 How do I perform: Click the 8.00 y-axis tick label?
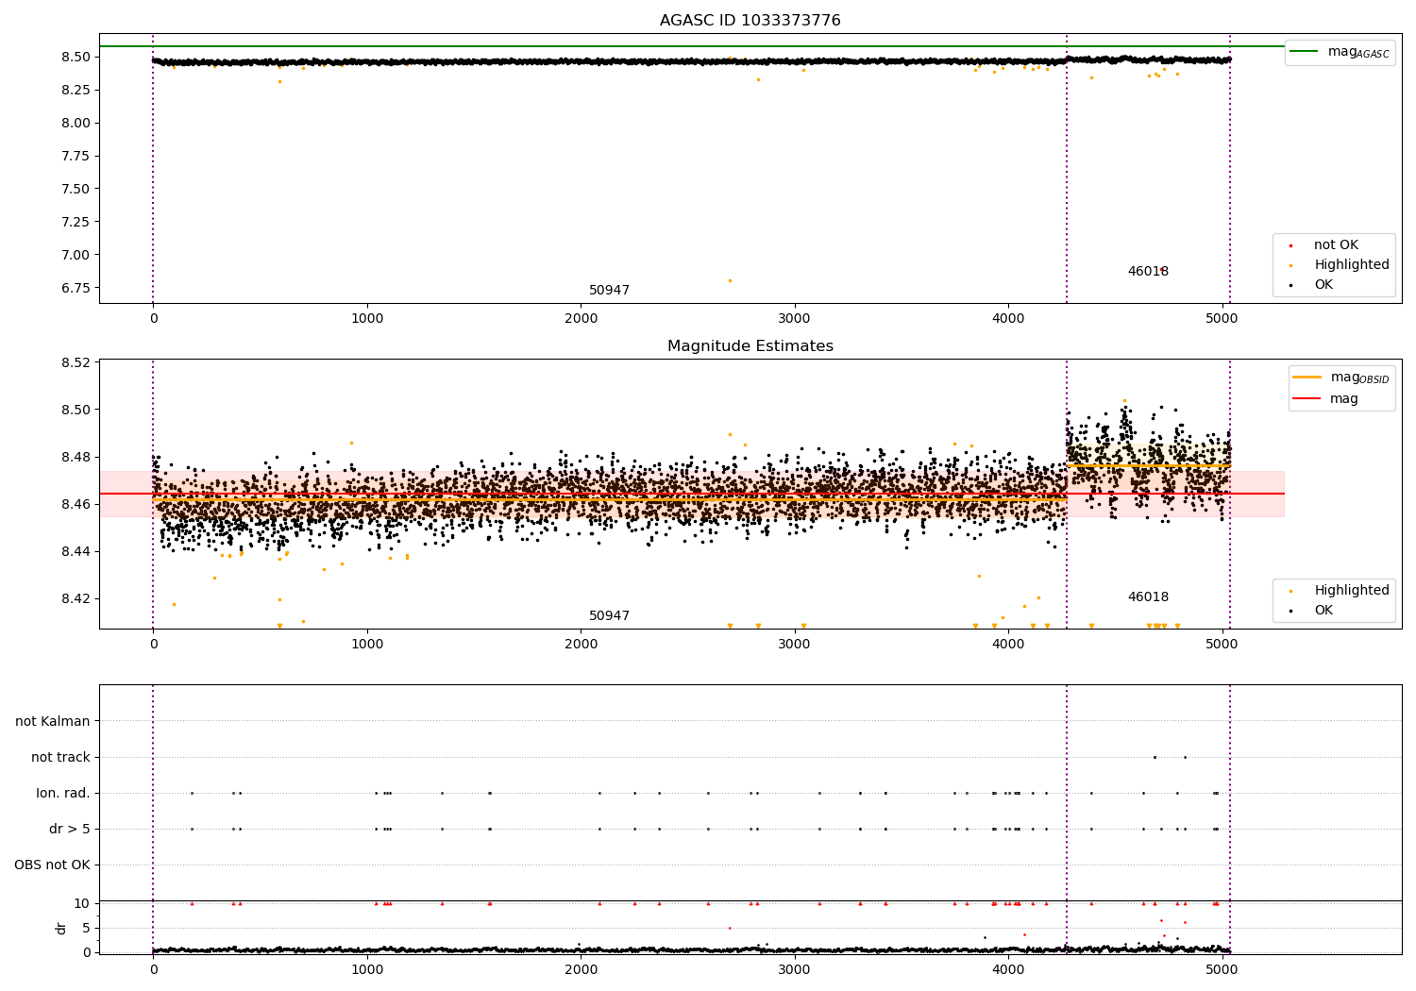pyautogui.click(x=76, y=123)
